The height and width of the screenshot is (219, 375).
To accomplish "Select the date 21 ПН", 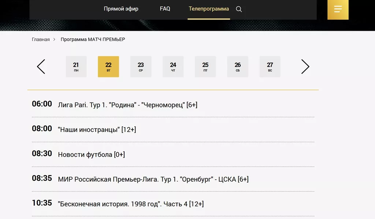I will click(76, 66).
